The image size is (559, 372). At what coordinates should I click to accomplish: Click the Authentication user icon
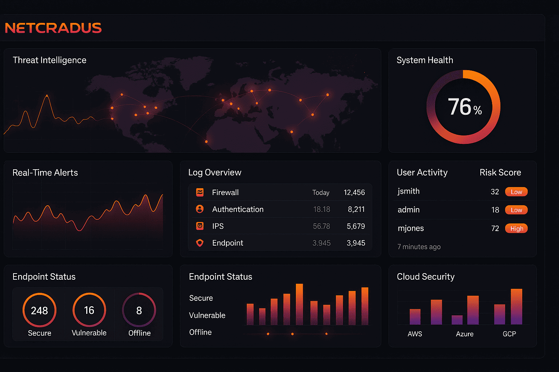[200, 209]
